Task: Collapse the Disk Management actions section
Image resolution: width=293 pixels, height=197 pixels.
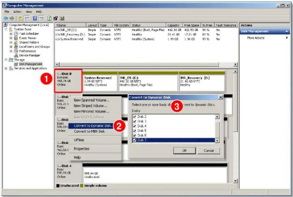Action: [287, 31]
